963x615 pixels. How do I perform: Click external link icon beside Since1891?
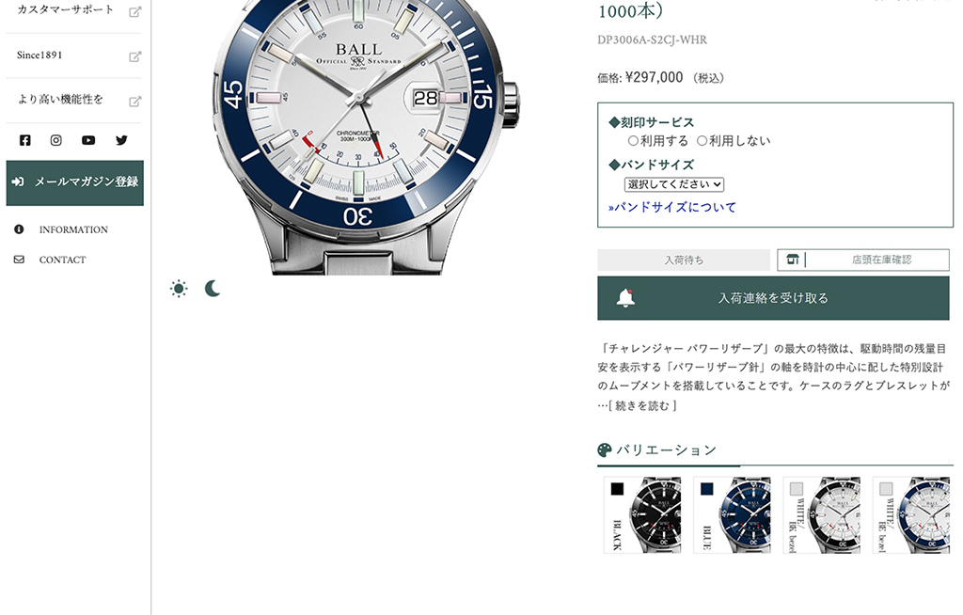point(135,56)
